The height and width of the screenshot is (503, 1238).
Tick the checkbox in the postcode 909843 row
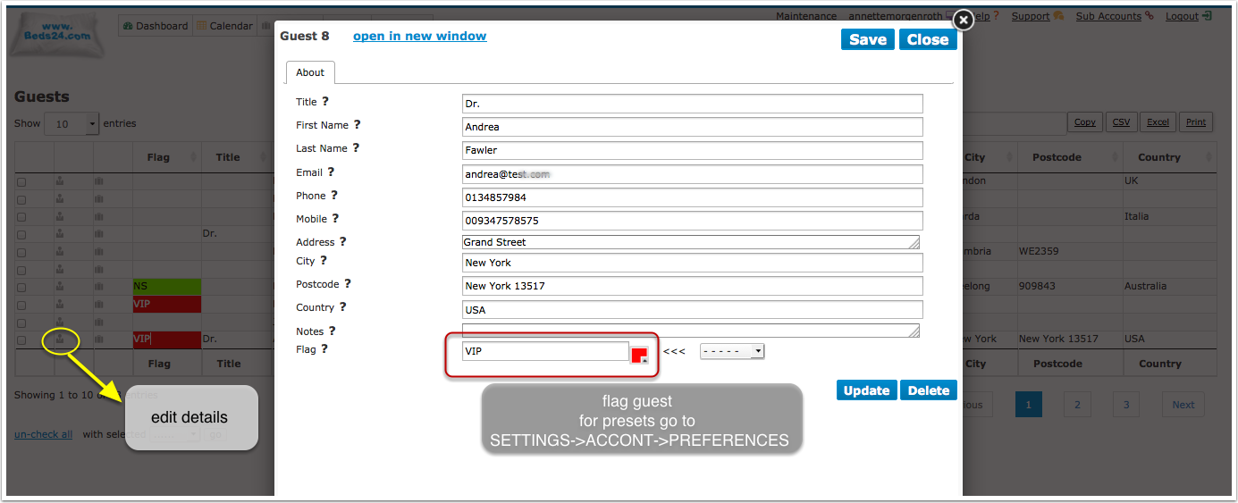coord(21,288)
